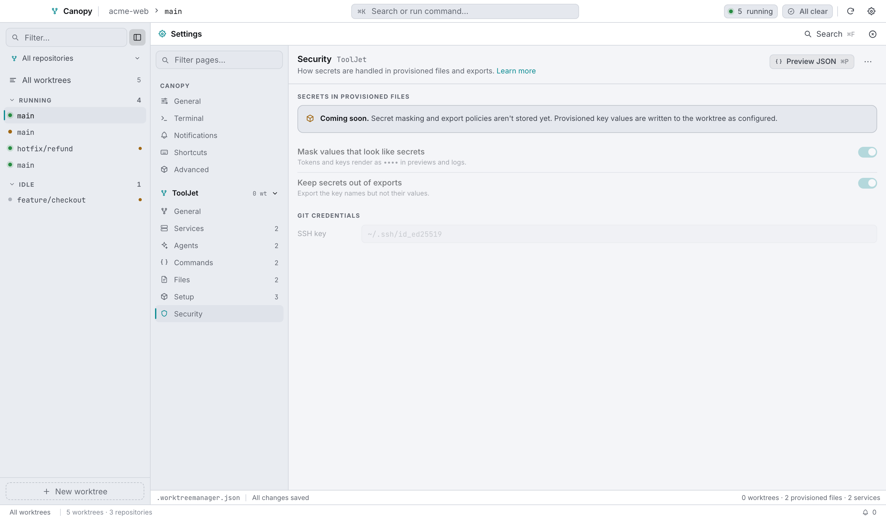This screenshot has width=886, height=519.
Task: Click 5 worktrees · 3 repositories text
Action: (x=109, y=512)
